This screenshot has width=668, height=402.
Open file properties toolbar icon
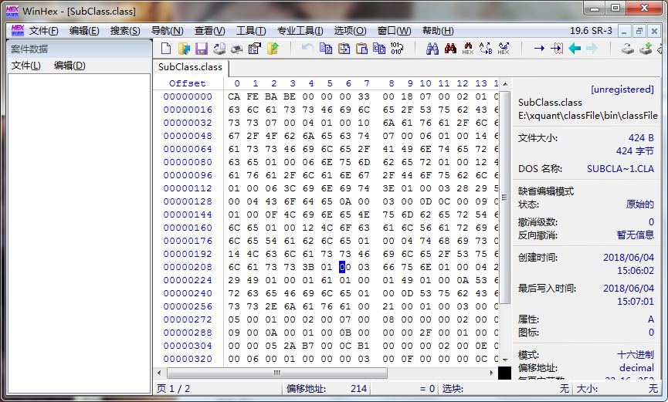tap(255, 49)
